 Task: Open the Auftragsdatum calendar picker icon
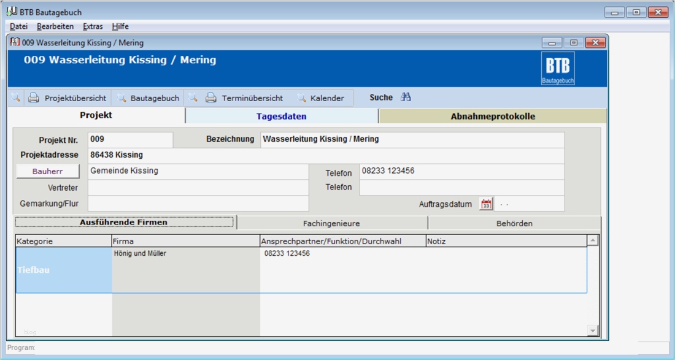coord(486,204)
